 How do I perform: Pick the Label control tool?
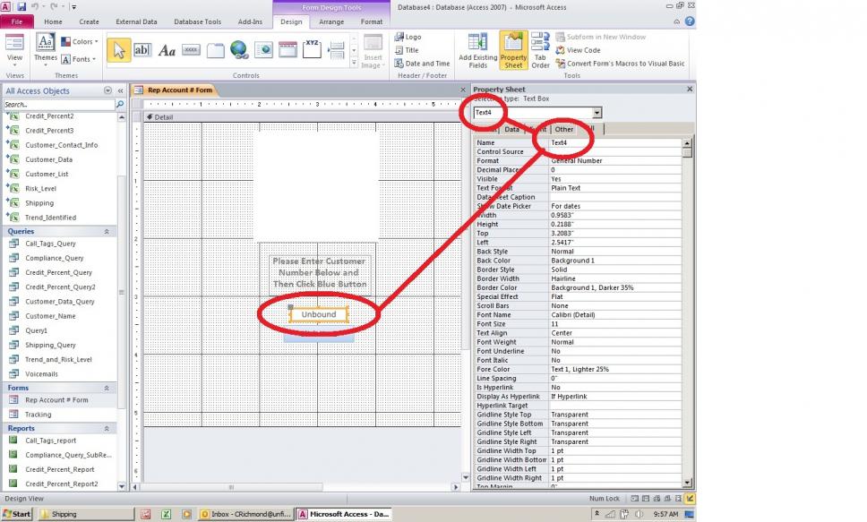pyautogui.click(x=167, y=50)
